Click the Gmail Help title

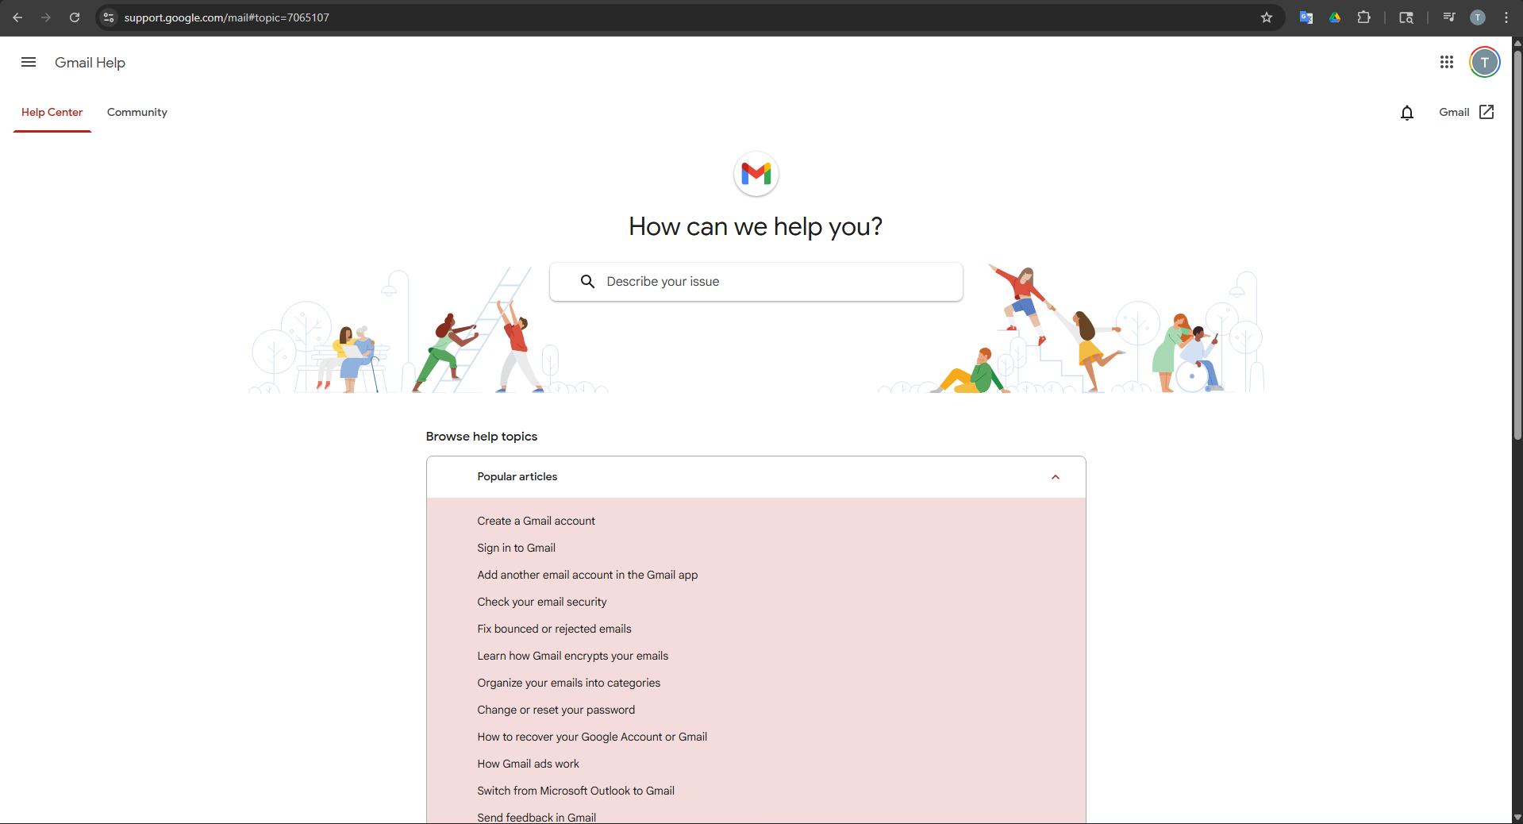[x=90, y=63]
